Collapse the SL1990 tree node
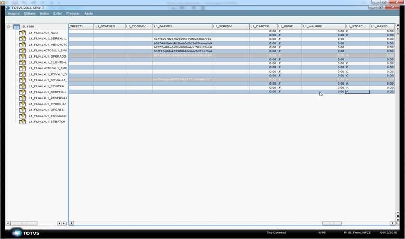The width and height of the screenshot is (405, 239). 8,27
